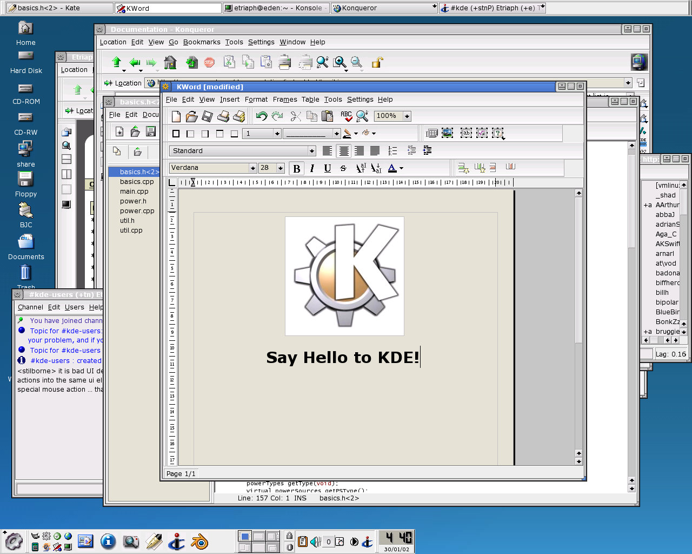
Task: Reload the page in Konqueror
Action: click(x=191, y=63)
